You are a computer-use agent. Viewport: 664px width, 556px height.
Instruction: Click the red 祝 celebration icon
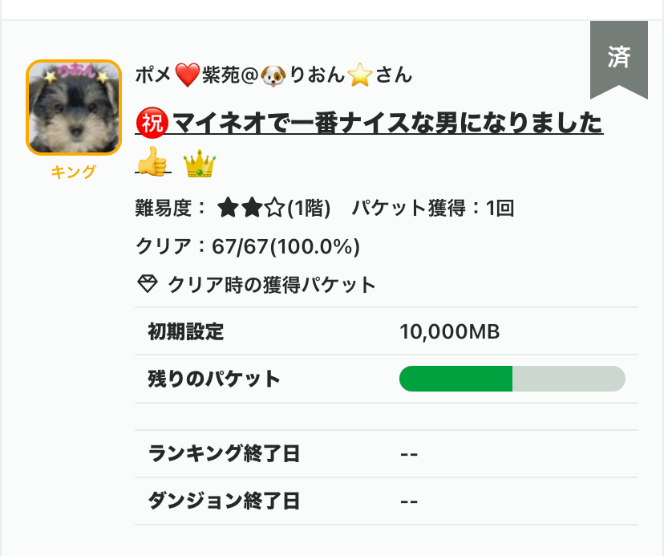click(152, 124)
